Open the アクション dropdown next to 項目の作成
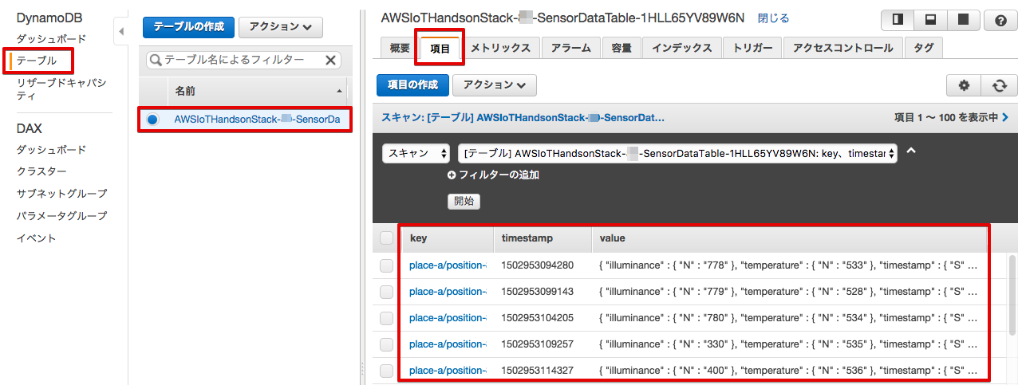Image resolution: width=1022 pixels, height=385 pixels. pos(494,85)
